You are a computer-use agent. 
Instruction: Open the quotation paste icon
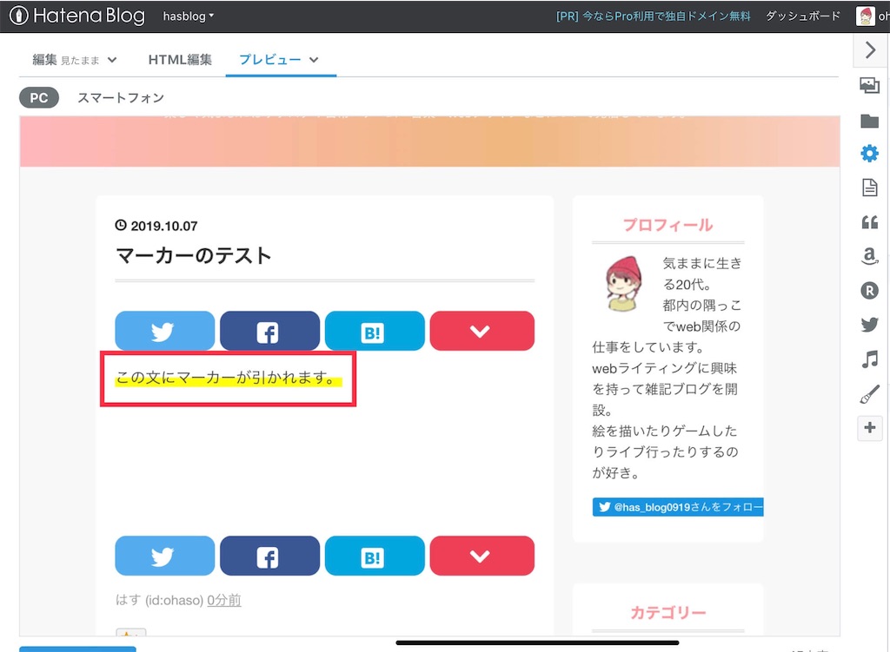coord(869,222)
